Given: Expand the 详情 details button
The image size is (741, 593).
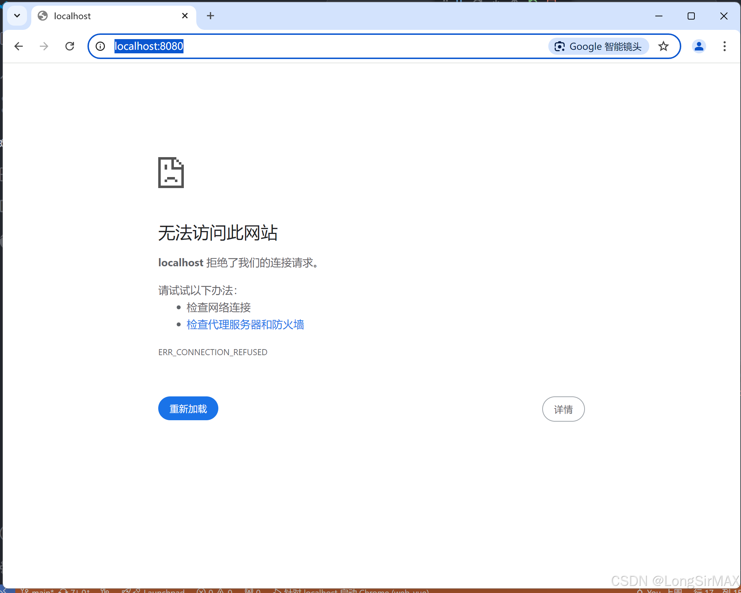Looking at the screenshot, I should click(x=563, y=409).
